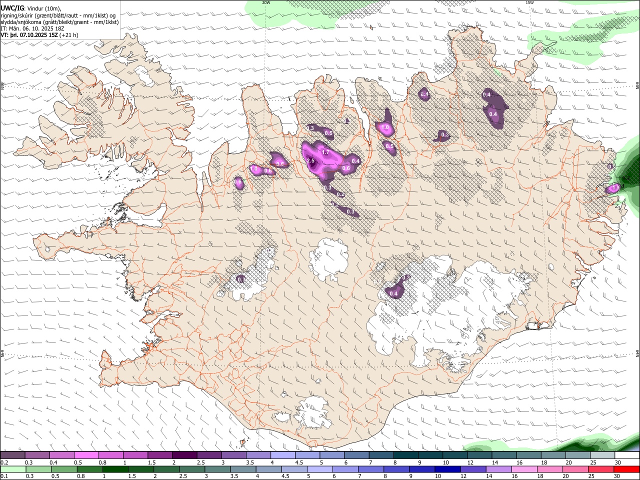This screenshot has width=640, height=480.
Task: Select the '64N' latitude label, right map edge
Action: [637, 353]
